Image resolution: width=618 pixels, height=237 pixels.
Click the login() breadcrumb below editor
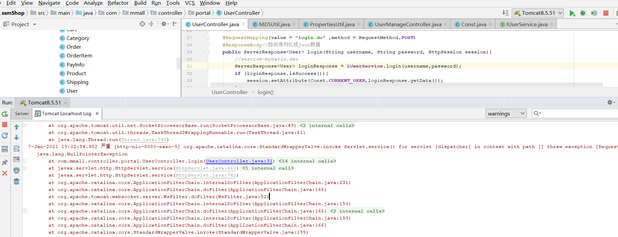(266, 92)
